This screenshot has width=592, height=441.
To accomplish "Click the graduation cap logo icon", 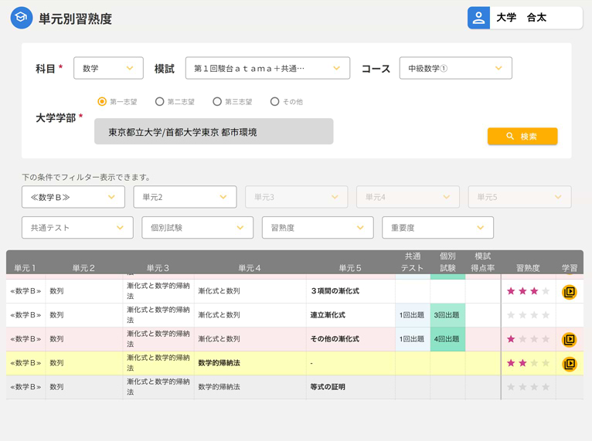I will 22,19.
